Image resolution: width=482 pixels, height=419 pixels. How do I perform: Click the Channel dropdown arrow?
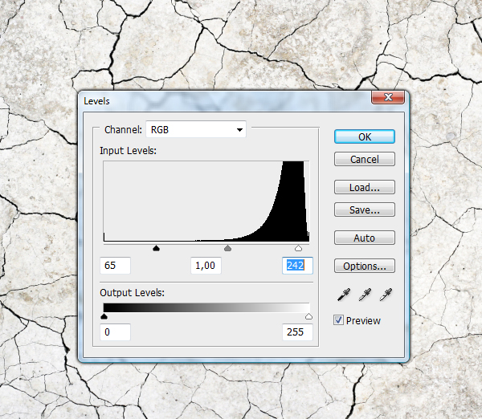[x=239, y=130]
